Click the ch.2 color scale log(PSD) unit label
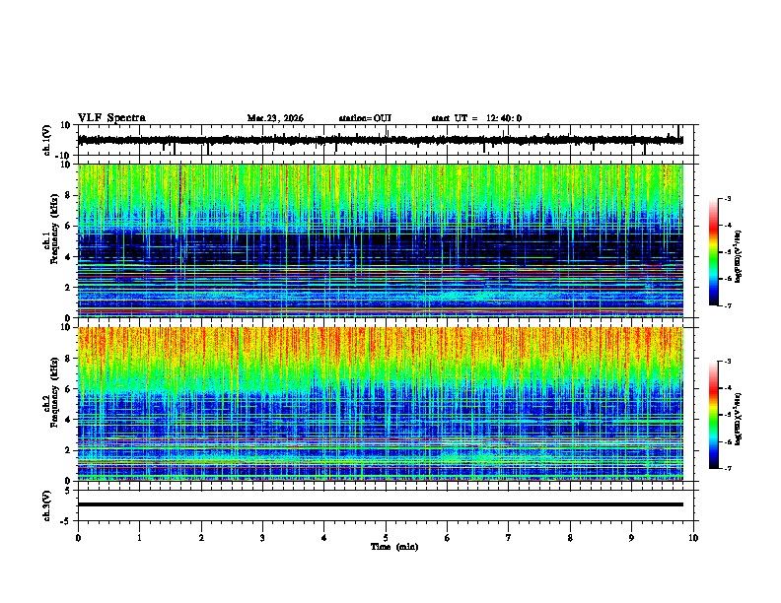781x603 pixels. (x=739, y=419)
